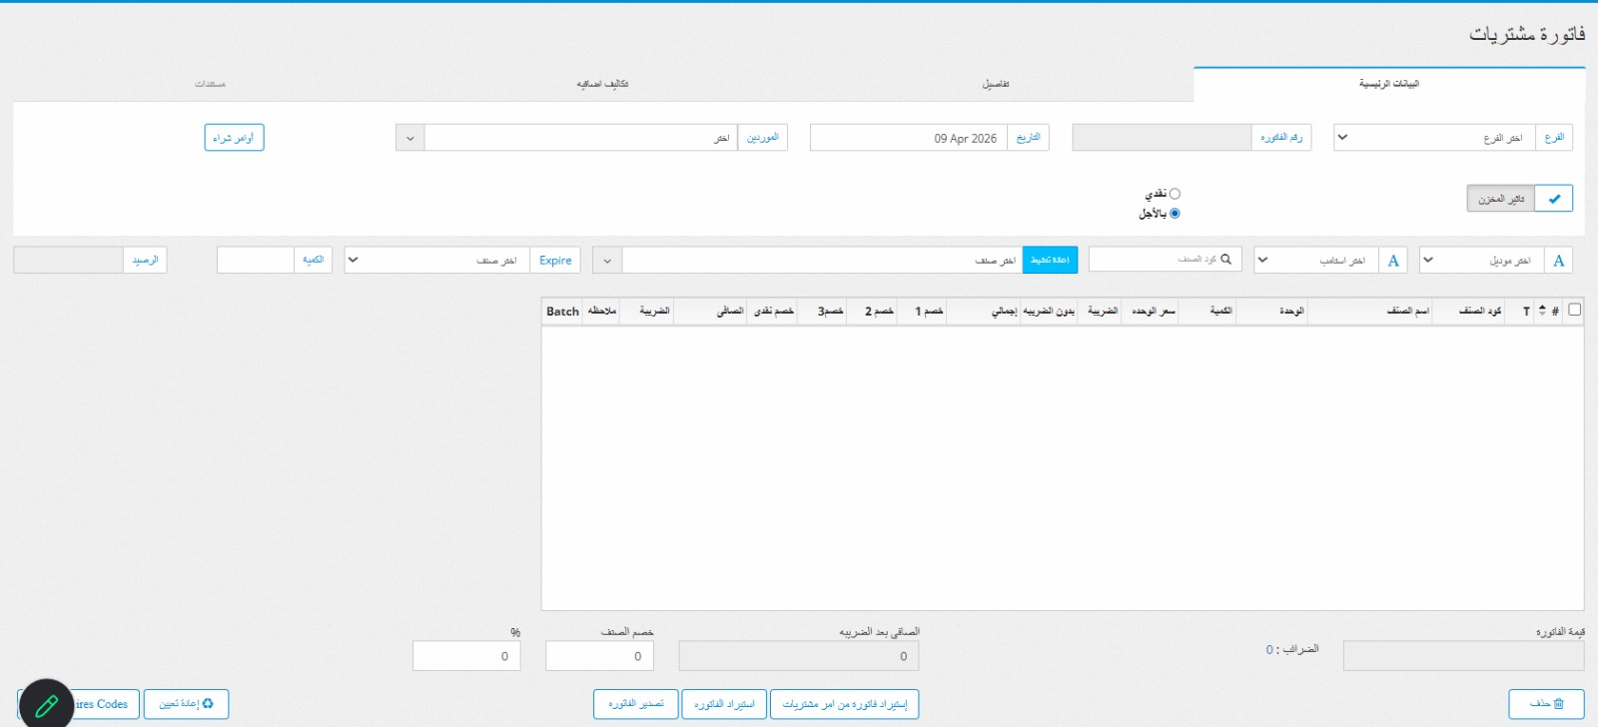Viewport: 1598px width, 727px height.
Task: Open the اختر موديل model dropdown
Action: pyautogui.click(x=1481, y=261)
